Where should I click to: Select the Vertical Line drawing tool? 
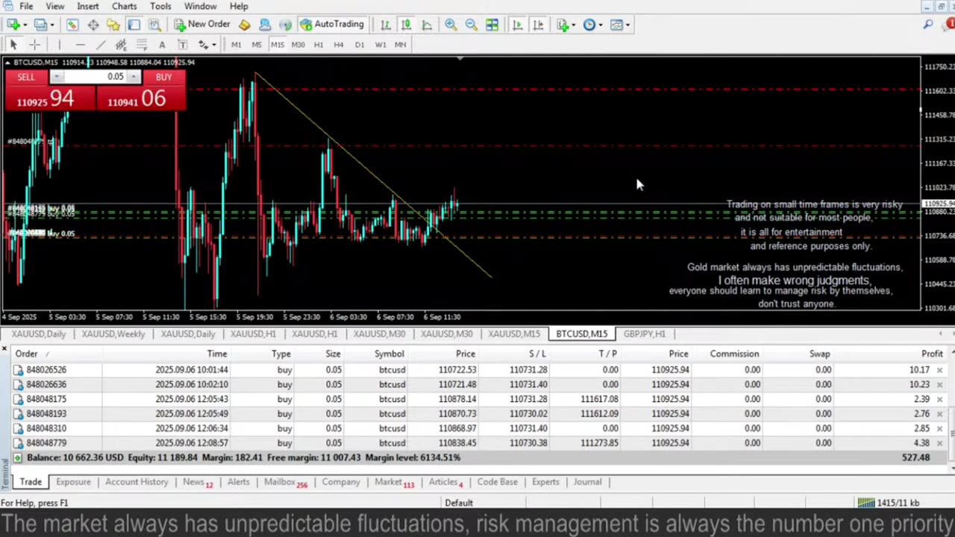[x=59, y=45]
